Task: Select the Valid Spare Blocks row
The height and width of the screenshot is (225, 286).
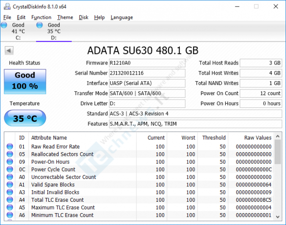Action: click(139, 185)
